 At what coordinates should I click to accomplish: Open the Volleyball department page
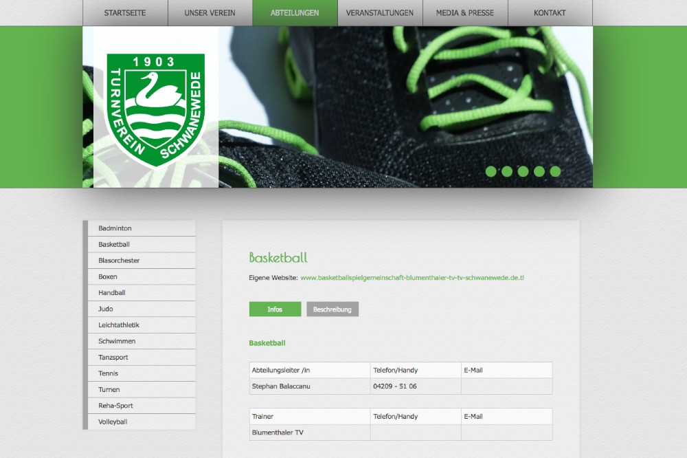click(x=142, y=422)
